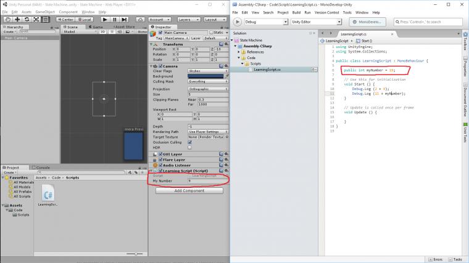Open MonoDevelop Search menu
Screen dimensions: 469x263
pos(268,12)
